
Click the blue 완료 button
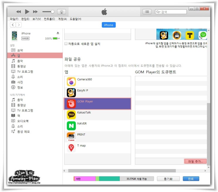(x=191, y=179)
